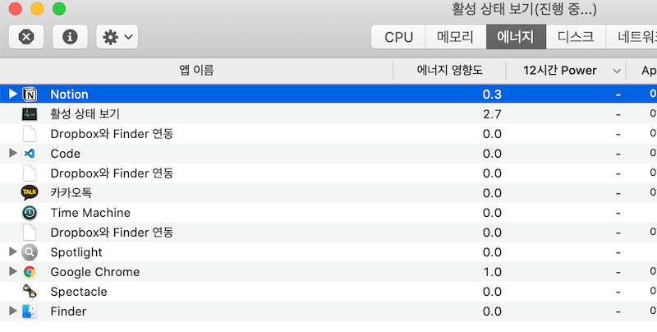Select the Spotlight process name
The width and height of the screenshot is (657, 332).
[76, 252]
